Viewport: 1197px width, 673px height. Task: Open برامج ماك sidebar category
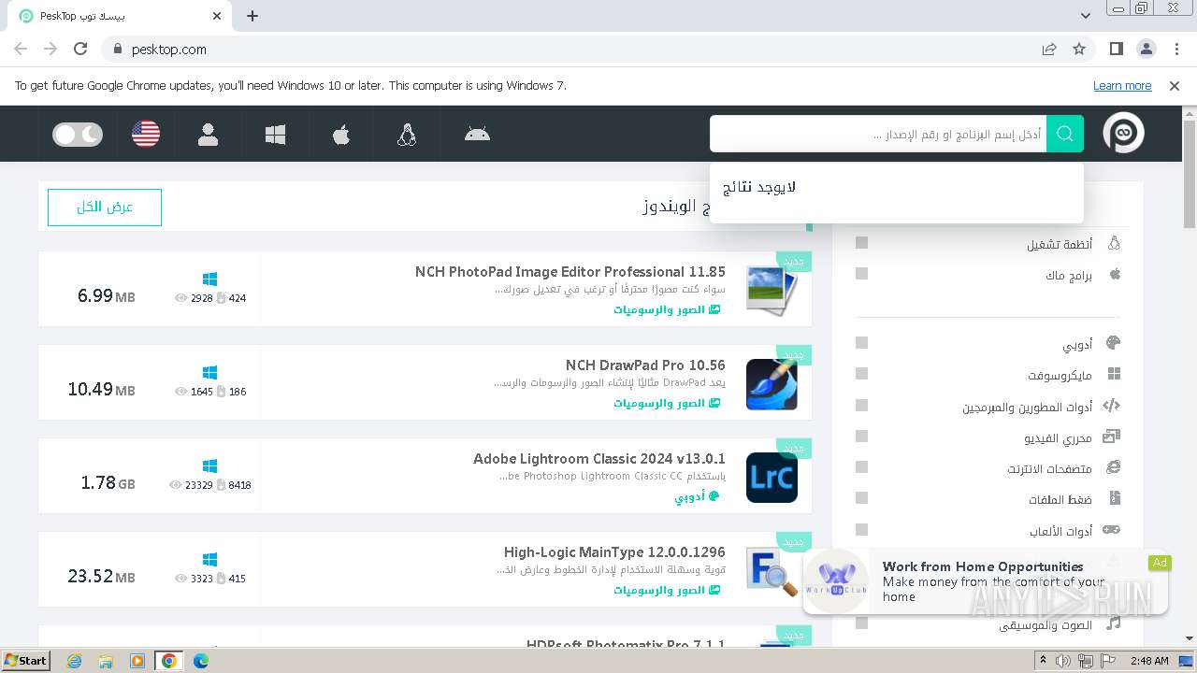tap(1069, 276)
